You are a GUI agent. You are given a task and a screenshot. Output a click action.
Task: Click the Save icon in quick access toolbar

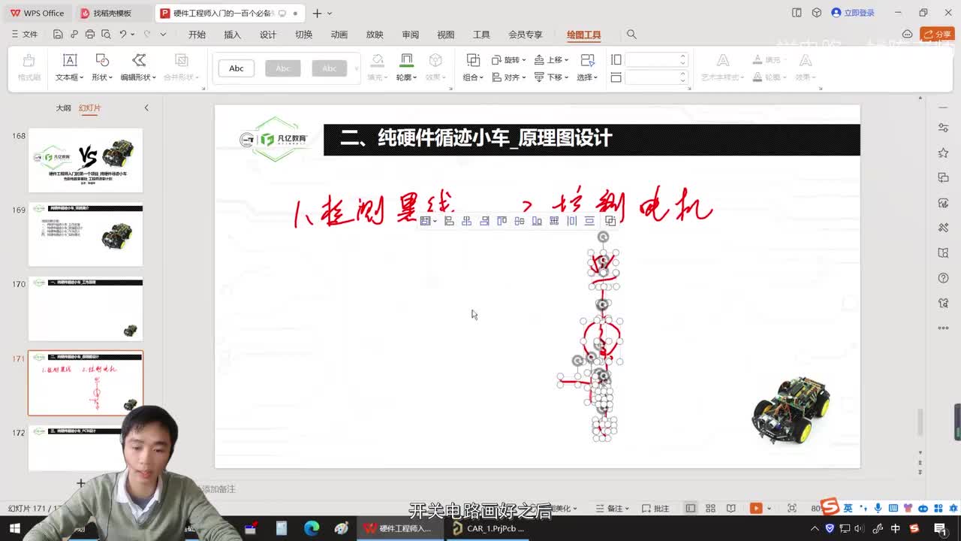point(58,35)
